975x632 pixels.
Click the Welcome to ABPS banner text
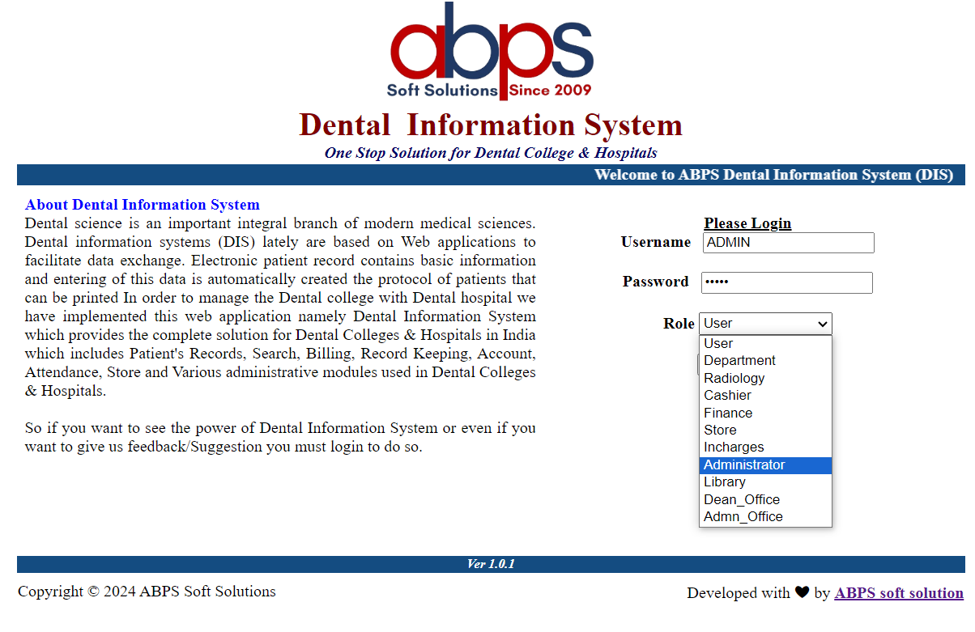pyautogui.click(x=774, y=175)
